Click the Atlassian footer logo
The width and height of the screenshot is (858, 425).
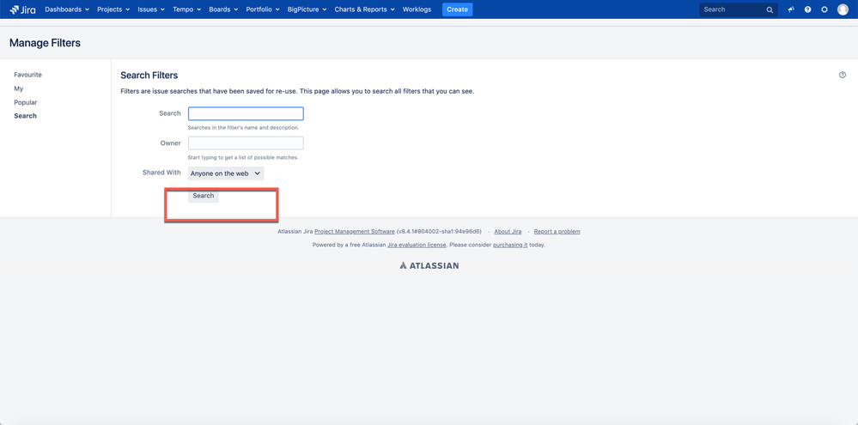click(429, 265)
